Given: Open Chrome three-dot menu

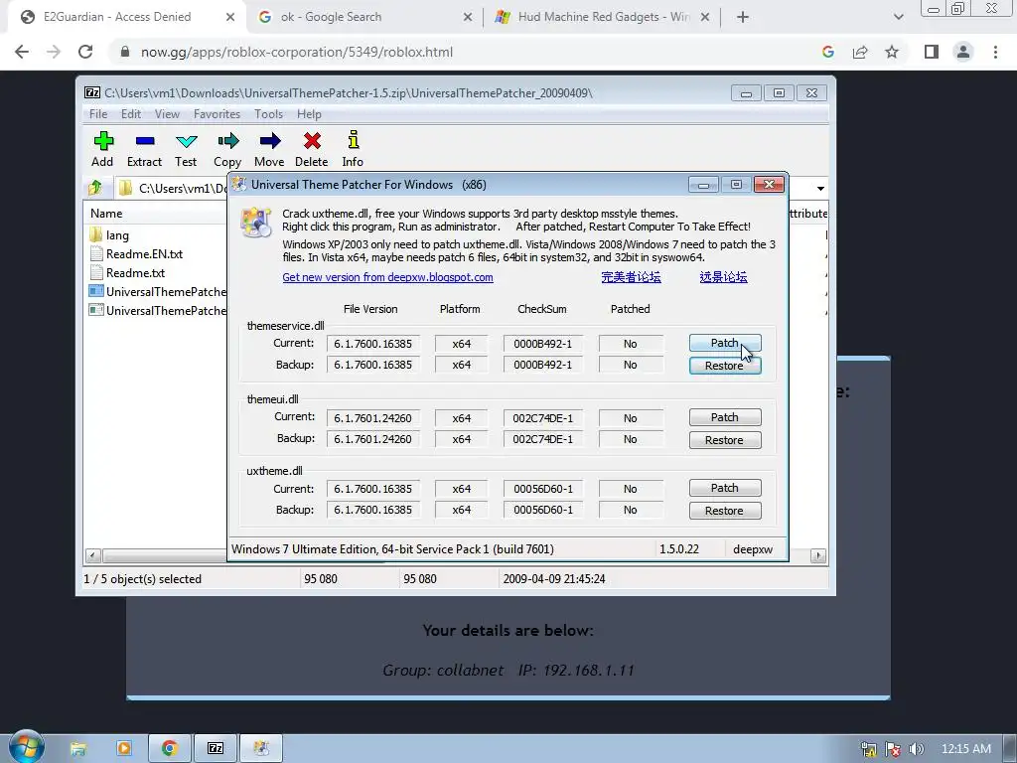Looking at the screenshot, I should (x=995, y=52).
